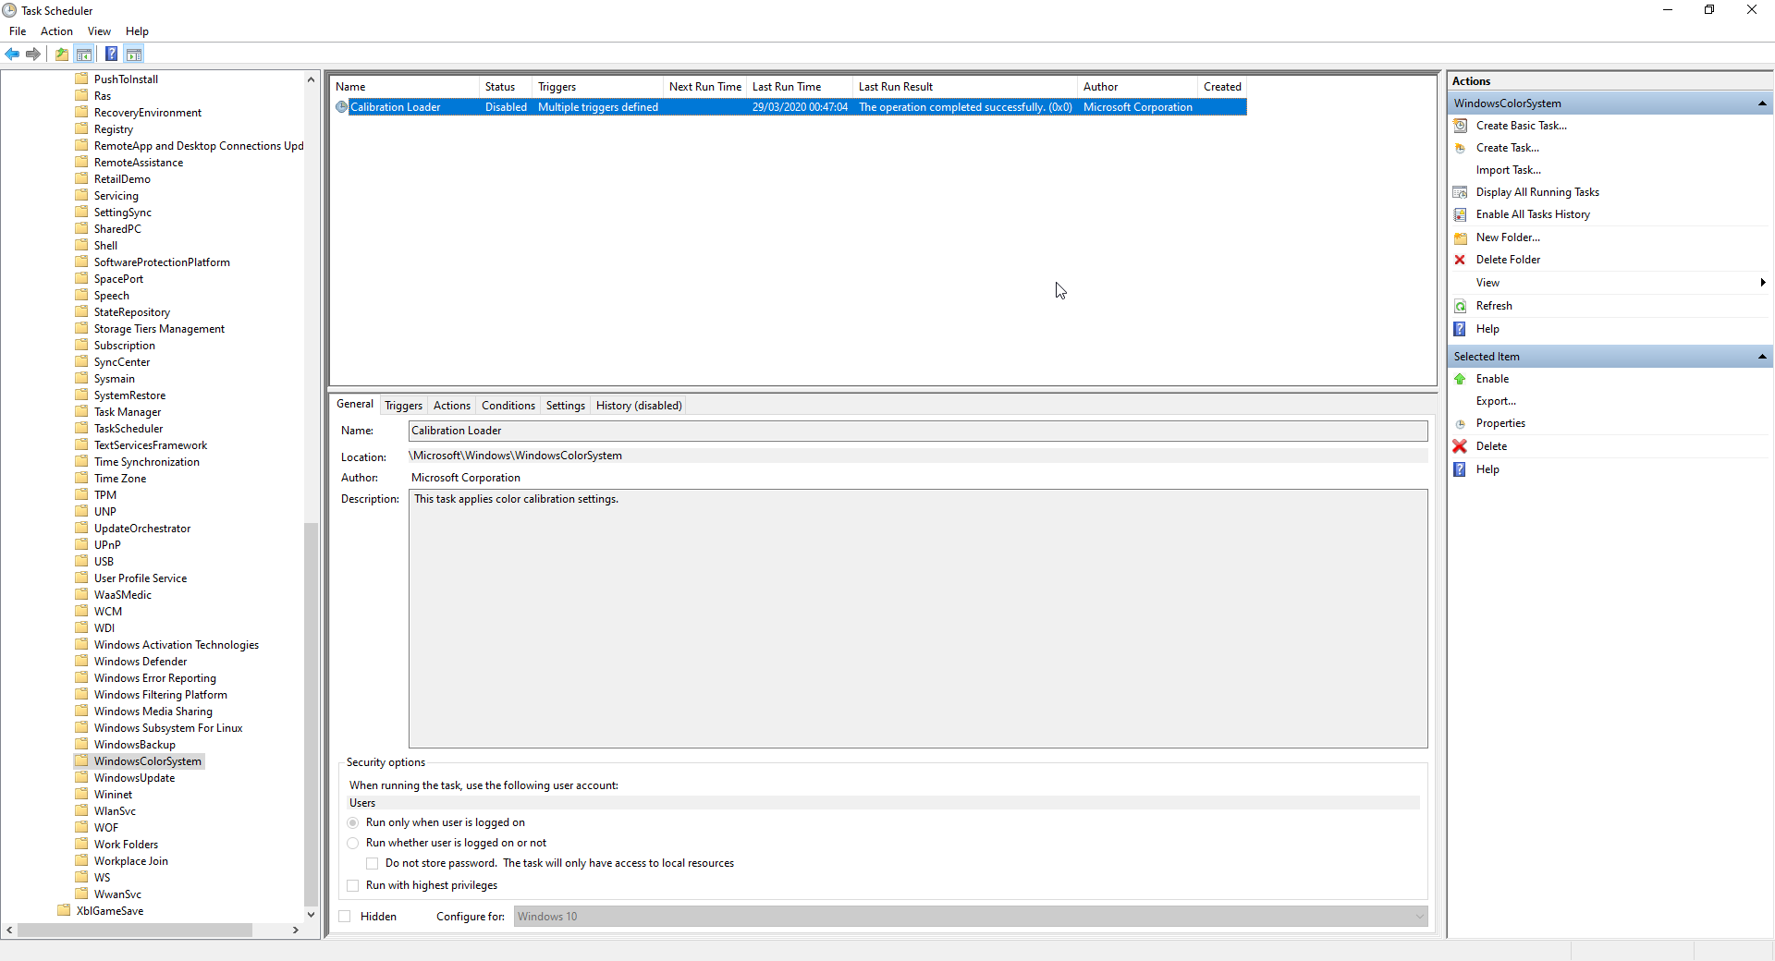Click the Calibration Loader task clock icon
Viewport: 1775px width, 961px height.
click(341, 107)
